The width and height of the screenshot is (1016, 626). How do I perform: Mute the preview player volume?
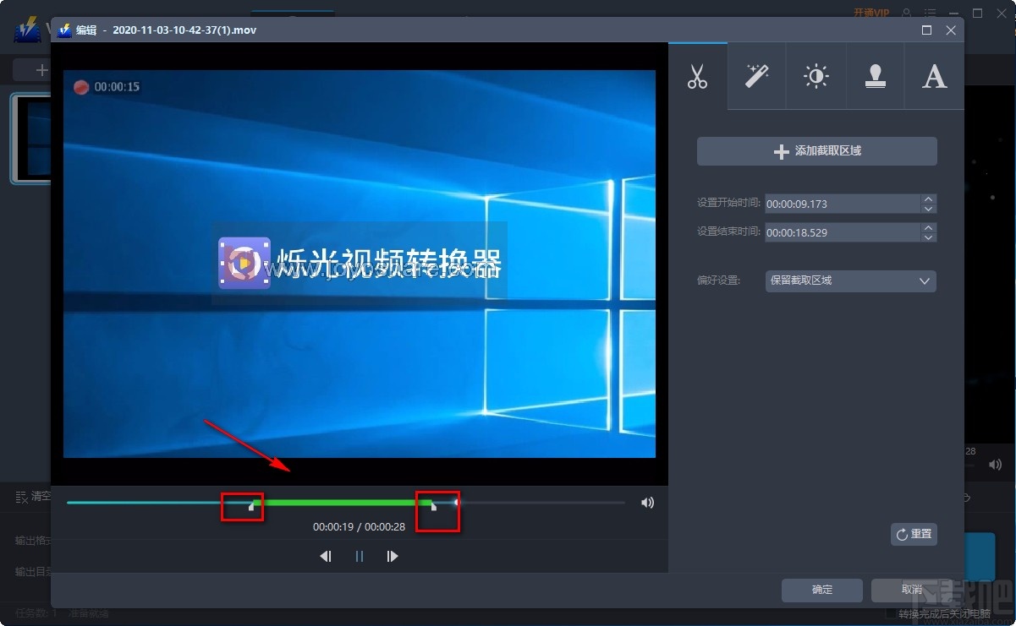tap(647, 502)
